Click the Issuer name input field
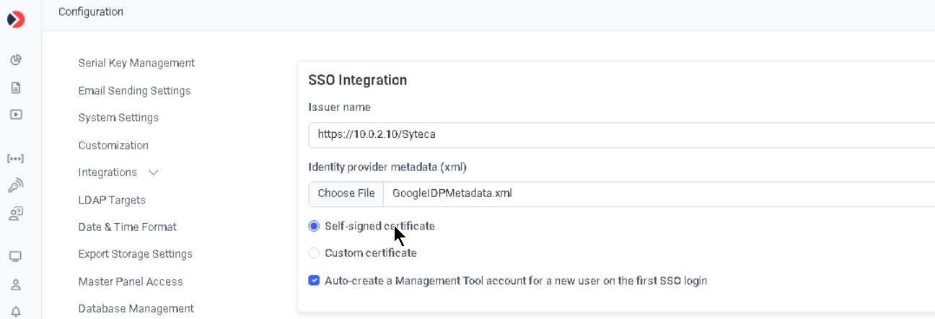The height and width of the screenshot is (319, 935). 621,134
